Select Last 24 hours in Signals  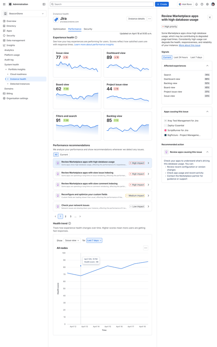click(181, 57)
